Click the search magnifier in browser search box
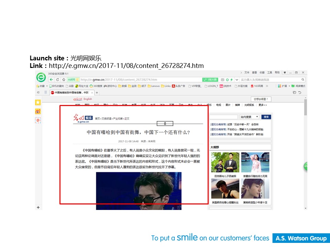 click(302, 80)
